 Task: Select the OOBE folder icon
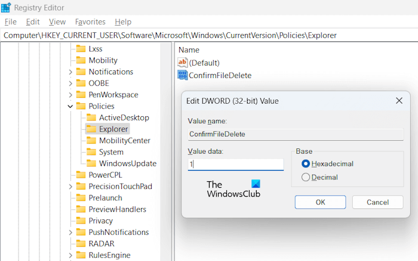coord(81,83)
